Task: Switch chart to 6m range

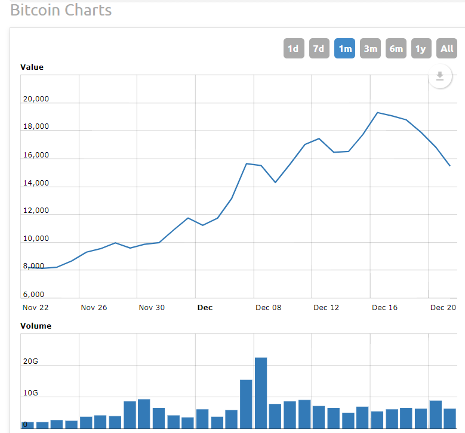Action: tap(396, 49)
